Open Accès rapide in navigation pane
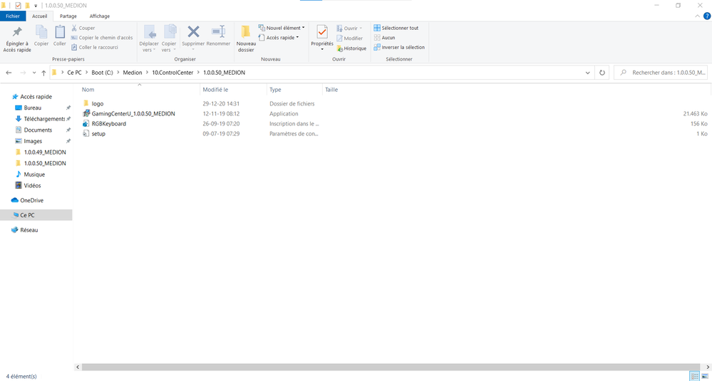 [x=36, y=97]
